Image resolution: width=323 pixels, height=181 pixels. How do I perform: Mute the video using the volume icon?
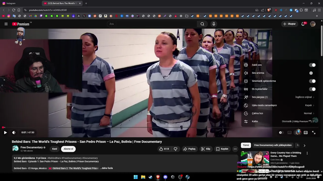(14, 132)
